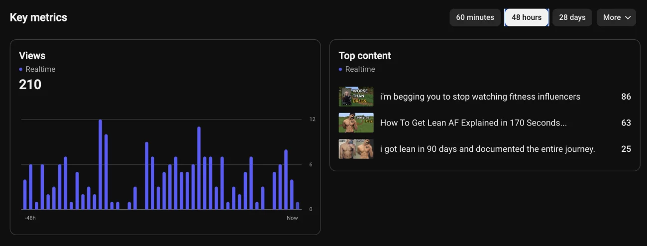This screenshot has height=246, width=647.
Task: Click Realtime label under Views
Action: click(x=40, y=69)
